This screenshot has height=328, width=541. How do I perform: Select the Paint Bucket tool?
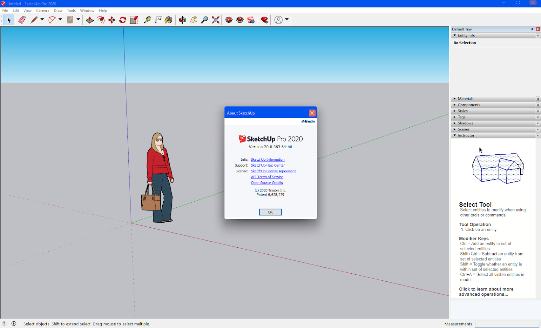pyautogui.click(x=168, y=20)
